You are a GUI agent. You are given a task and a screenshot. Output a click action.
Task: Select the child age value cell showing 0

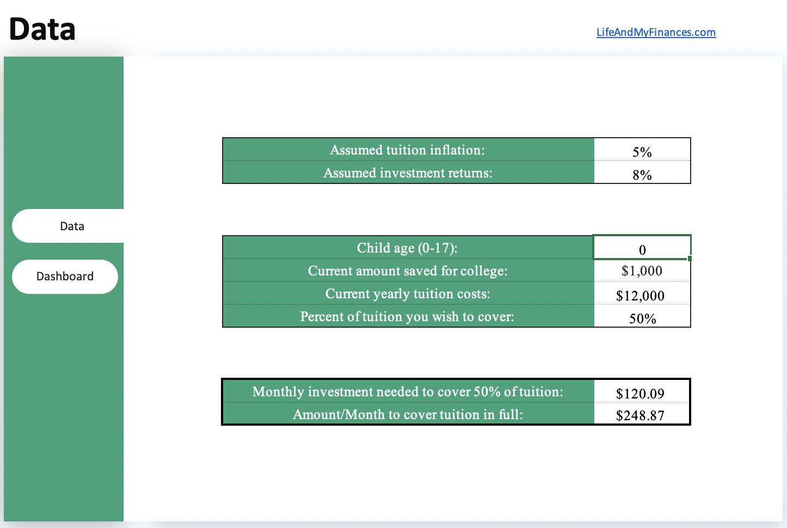coord(642,248)
